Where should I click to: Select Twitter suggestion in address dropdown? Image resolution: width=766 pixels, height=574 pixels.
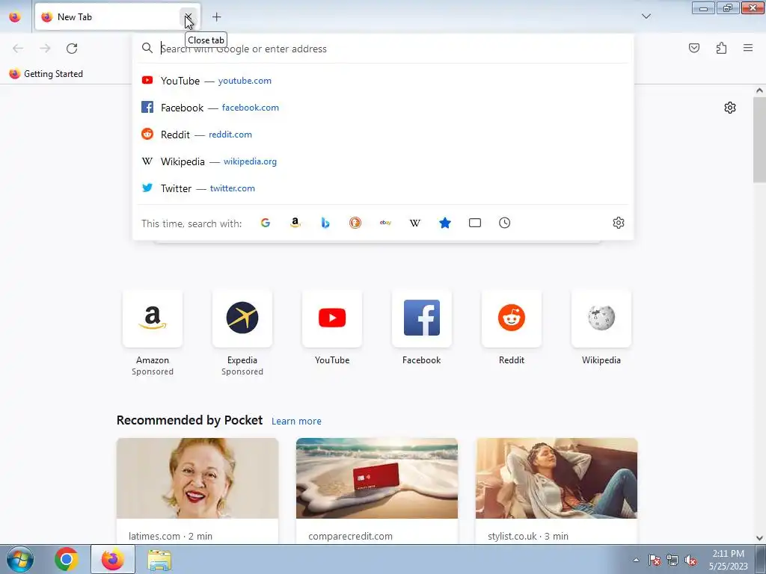coord(383,188)
